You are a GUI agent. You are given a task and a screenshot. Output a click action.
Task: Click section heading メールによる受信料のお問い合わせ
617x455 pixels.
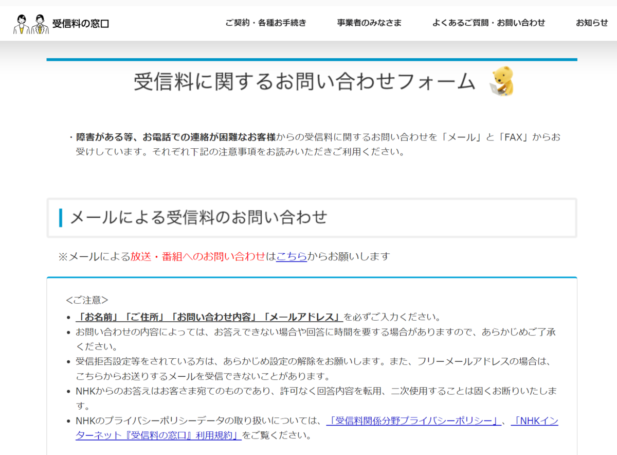point(198,217)
